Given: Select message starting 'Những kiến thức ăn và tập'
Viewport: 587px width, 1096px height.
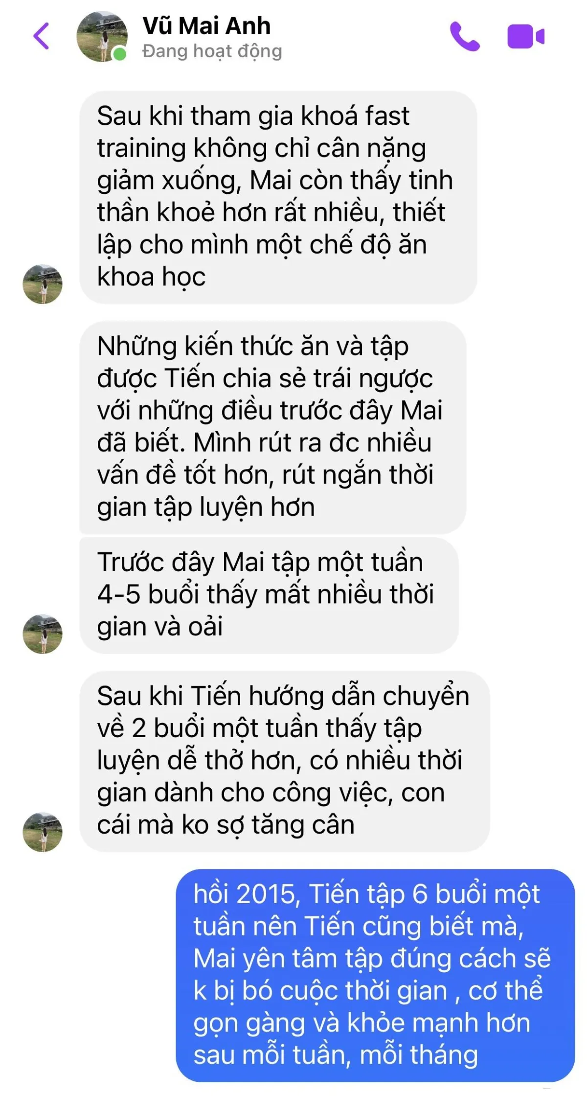Looking at the screenshot, I should click(x=273, y=427).
